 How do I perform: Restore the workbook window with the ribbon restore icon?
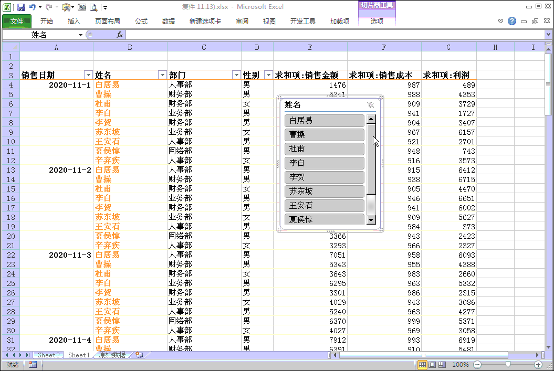tap(535, 21)
